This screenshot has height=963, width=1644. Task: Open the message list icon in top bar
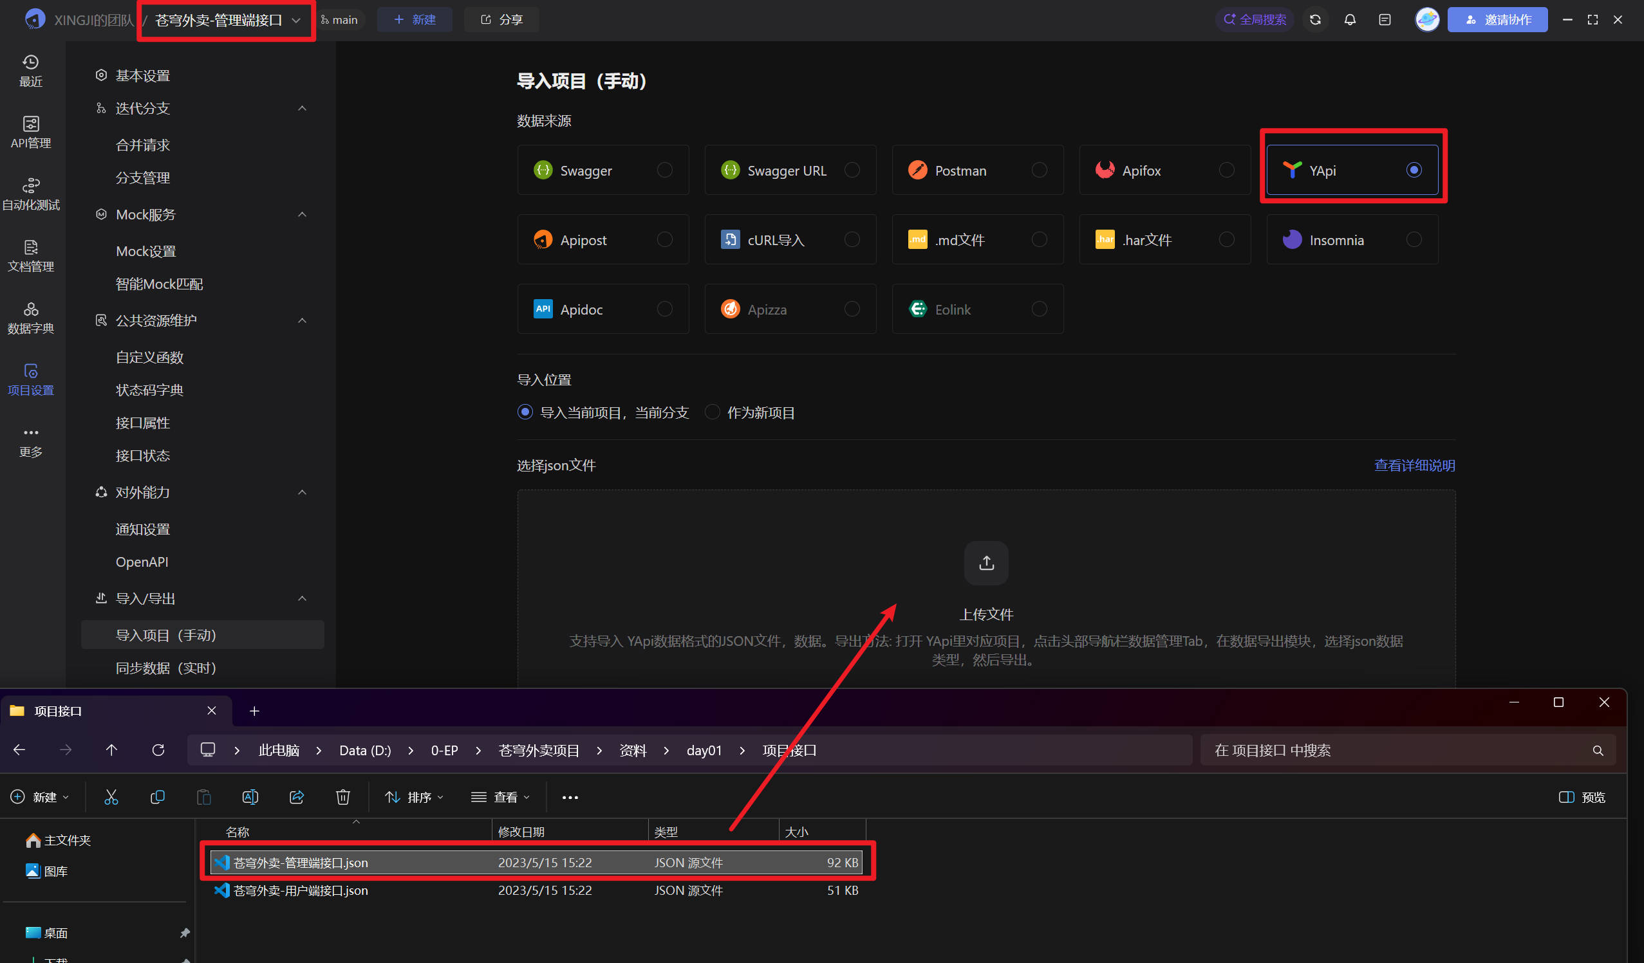click(1385, 19)
